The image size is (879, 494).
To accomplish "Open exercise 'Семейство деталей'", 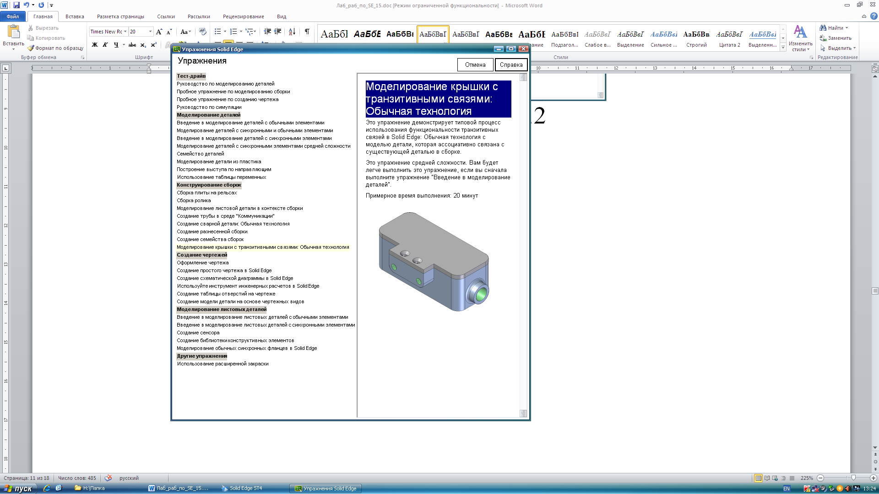I will click(x=201, y=154).
